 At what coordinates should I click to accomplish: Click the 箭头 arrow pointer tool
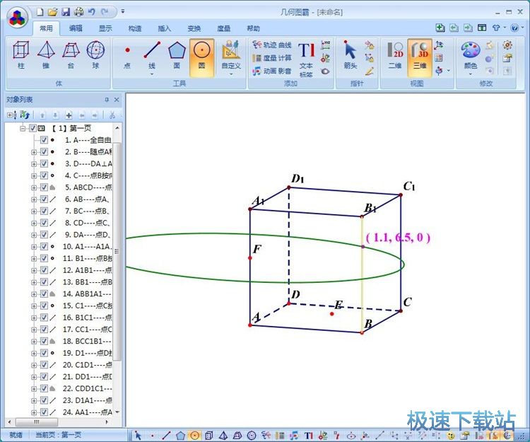click(x=350, y=55)
